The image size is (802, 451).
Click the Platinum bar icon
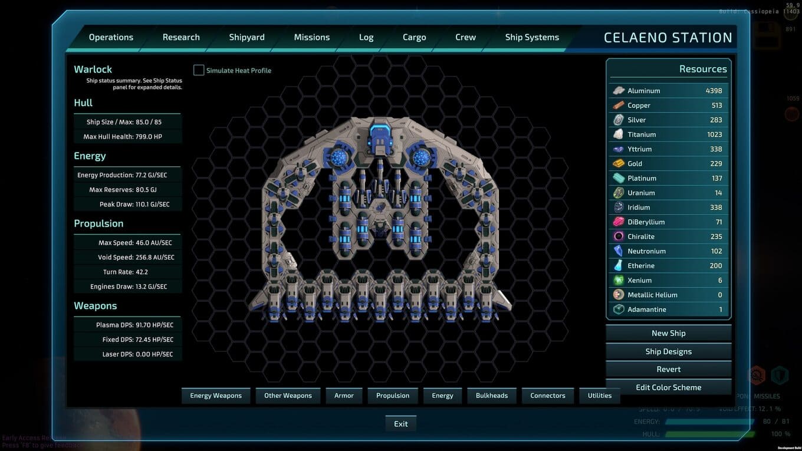(x=619, y=178)
